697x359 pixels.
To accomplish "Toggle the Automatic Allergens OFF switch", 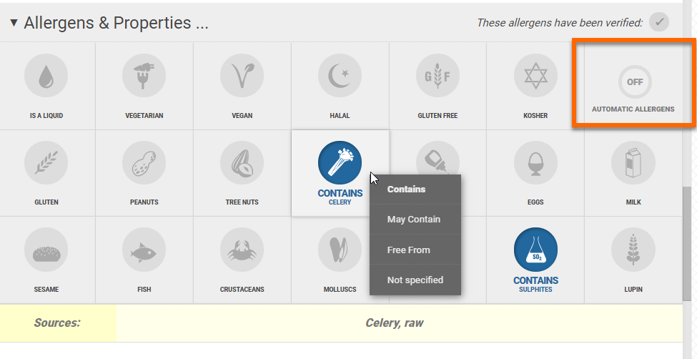I will tap(634, 82).
